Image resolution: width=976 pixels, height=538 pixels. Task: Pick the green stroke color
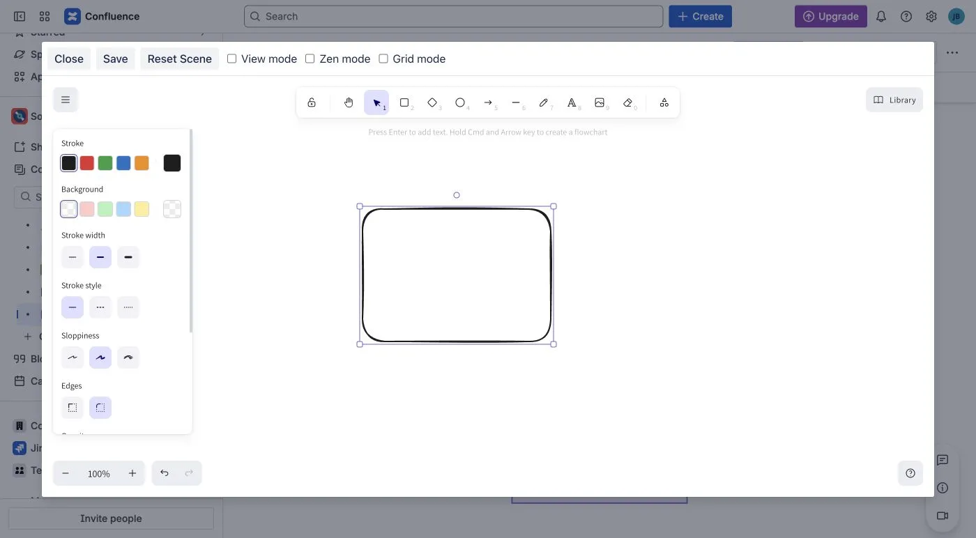[105, 163]
